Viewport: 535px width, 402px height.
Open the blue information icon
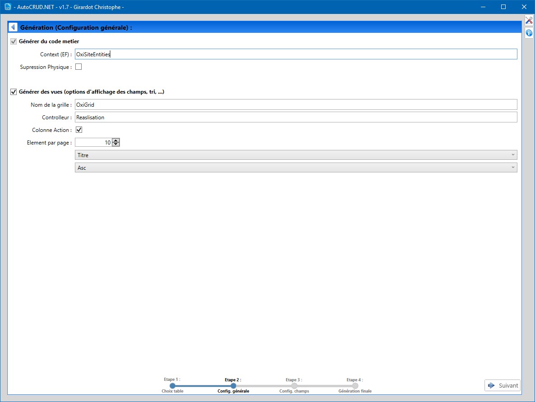(x=529, y=33)
